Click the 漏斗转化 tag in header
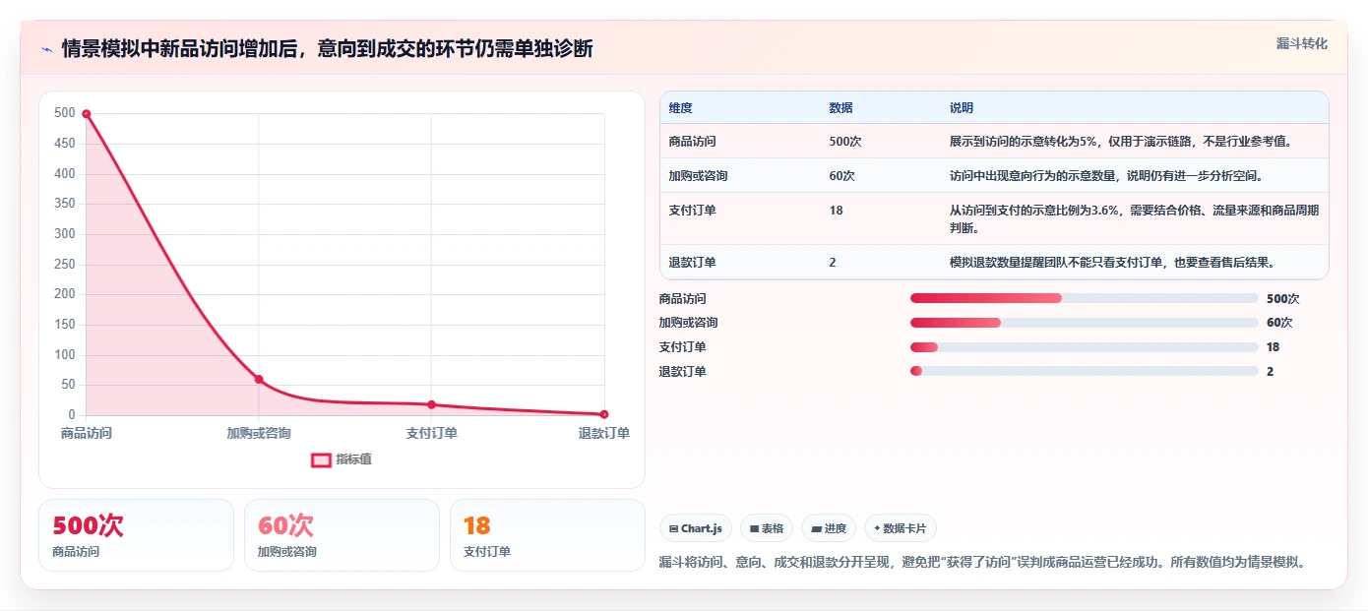The width and height of the screenshot is (1368, 611). click(x=1302, y=44)
